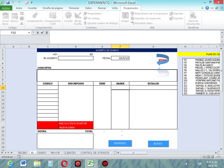Open the Excel Help question mark icon
This screenshot has width=224, height=168.
[x=207, y=8]
